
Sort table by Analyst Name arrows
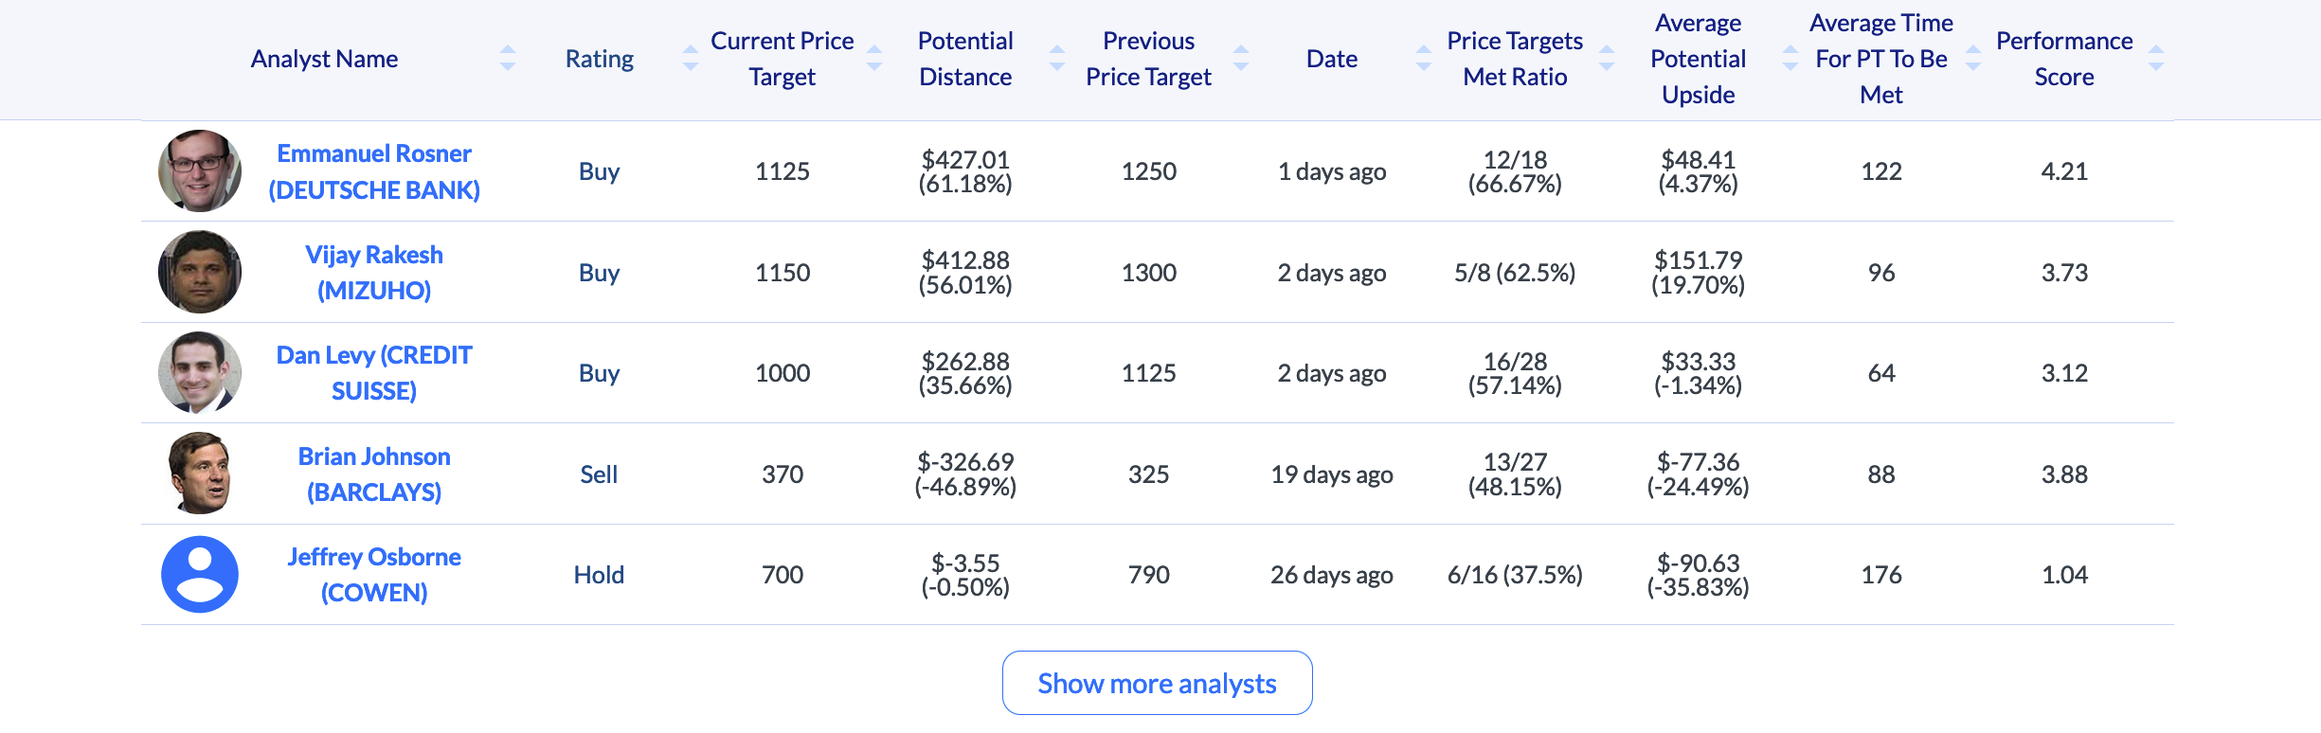click(508, 59)
